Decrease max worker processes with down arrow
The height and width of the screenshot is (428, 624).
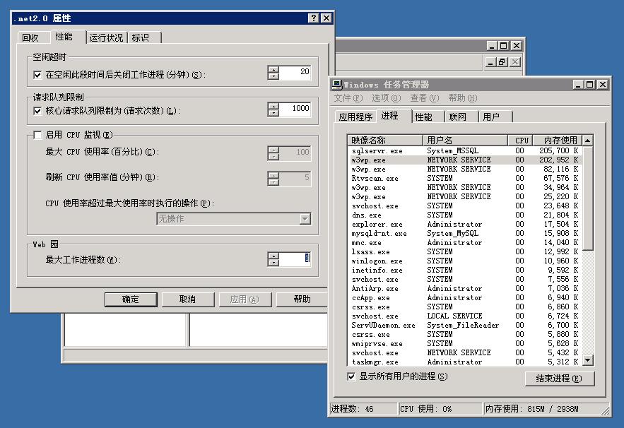(x=273, y=263)
